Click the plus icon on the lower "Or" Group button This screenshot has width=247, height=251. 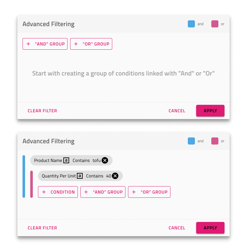click(x=134, y=192)
